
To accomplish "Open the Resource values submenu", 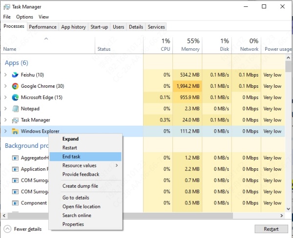I will (x=85, y=165).
